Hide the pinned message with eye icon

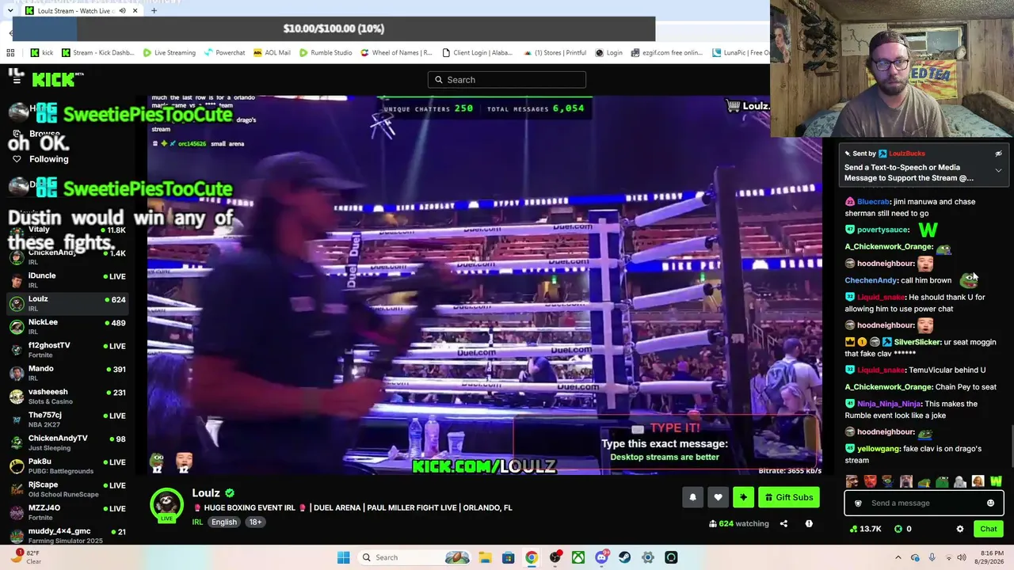click(x=998, y=154)
